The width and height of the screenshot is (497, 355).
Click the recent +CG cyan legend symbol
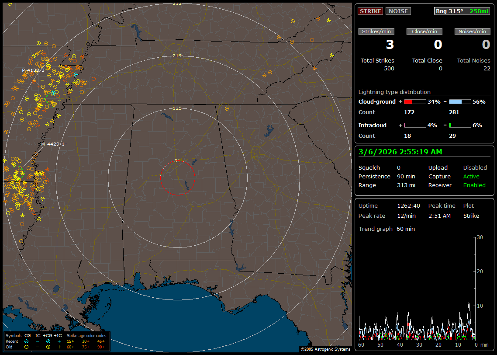click(x=48, y=341)
